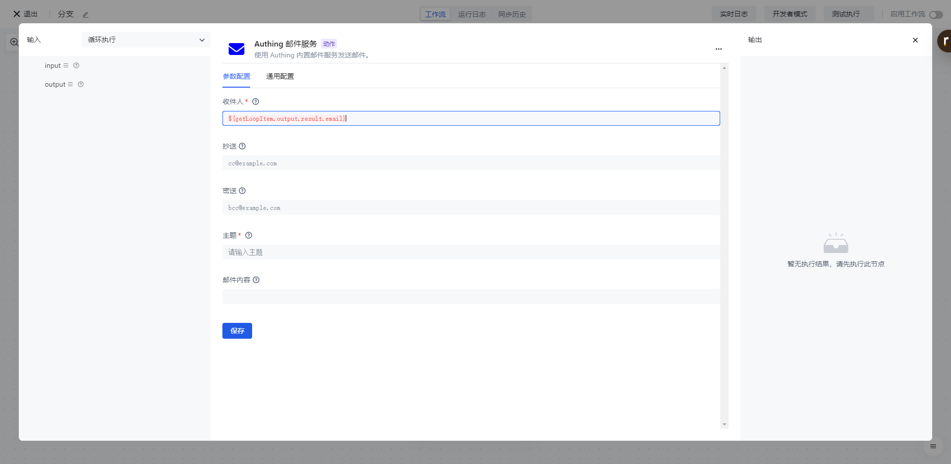Viewport: 951px width, 464px height.
Task: Click the scrollbar down arrow in form panel
Action: [x=724, y=424]
